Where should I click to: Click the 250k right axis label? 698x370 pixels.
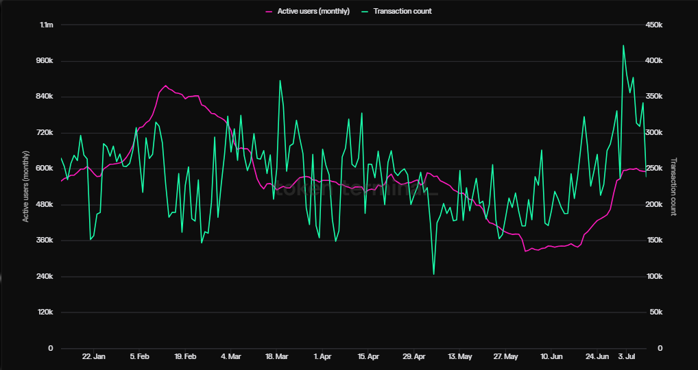point(654,169)
